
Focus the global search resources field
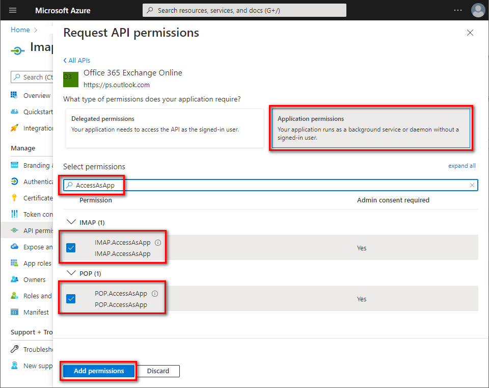244,10
